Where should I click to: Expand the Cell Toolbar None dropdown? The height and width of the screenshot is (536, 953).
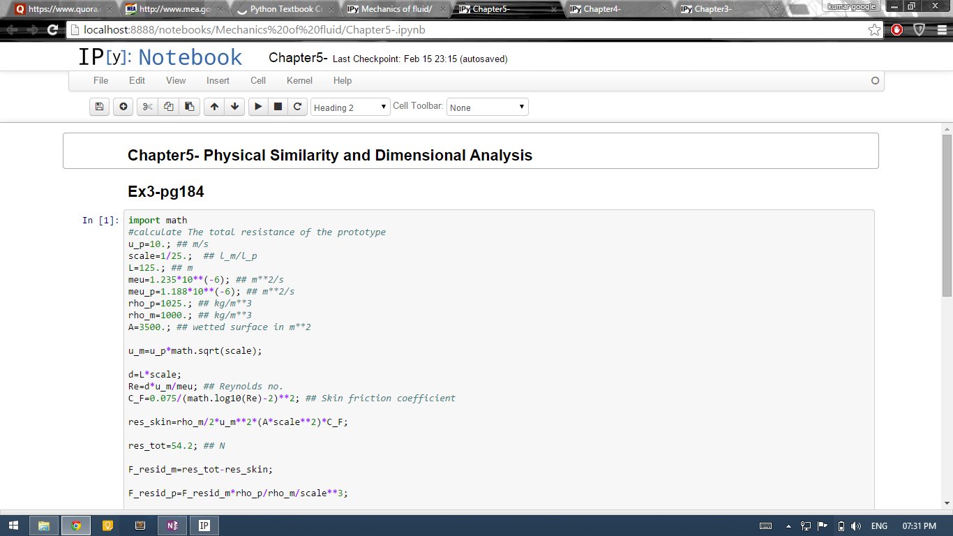click(487, 107)
